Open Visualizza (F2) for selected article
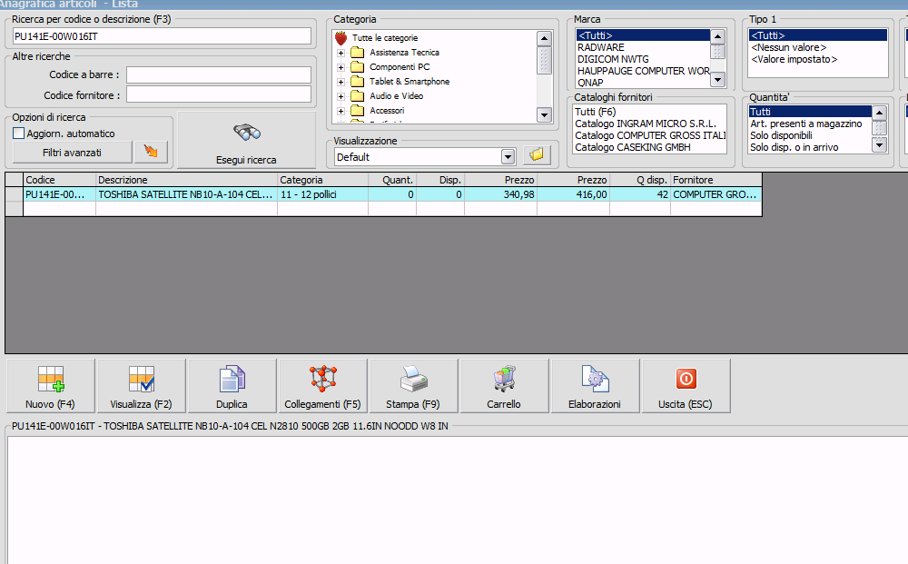Viewport: 908px width, 564px height. coord(142,386)
